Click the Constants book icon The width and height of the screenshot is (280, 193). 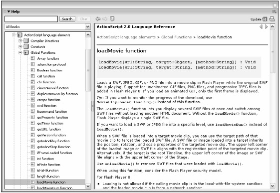coord(26,47)
